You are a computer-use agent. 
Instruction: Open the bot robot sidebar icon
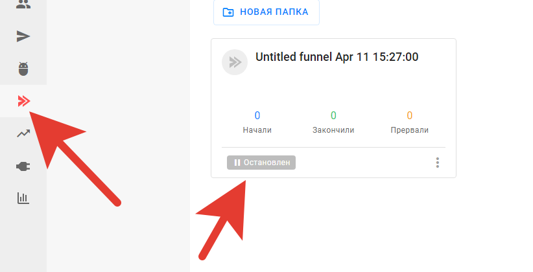click(23, 69)
